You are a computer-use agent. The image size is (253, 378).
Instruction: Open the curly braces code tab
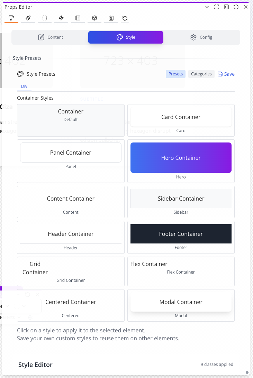[45, 18]
